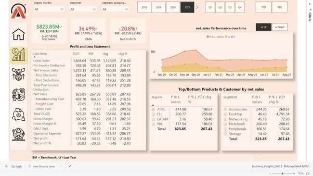Toggle the YTG filter
313x176 pixels.
tap(279, 7)
